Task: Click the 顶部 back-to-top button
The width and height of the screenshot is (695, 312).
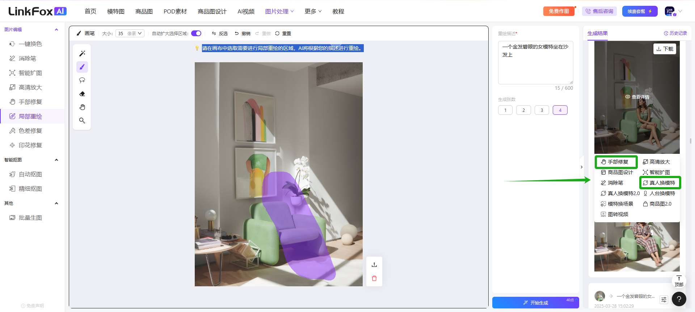Action: 679,281
